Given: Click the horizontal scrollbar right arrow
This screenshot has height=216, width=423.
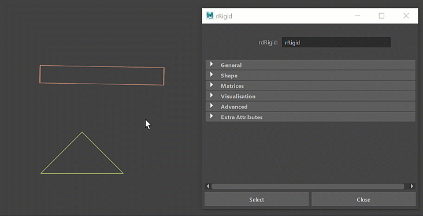Looking at the screenshot, I should click(412, 186).
